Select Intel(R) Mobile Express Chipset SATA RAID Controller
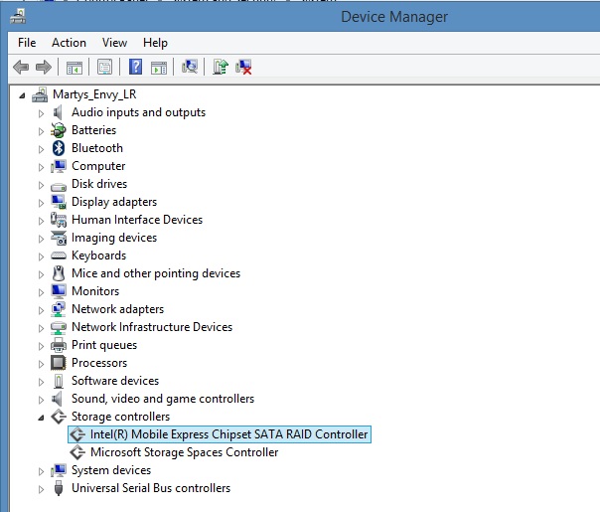600x512 pixels. point(228,434)
